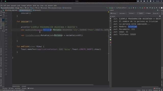
Task: Open the Show only filter dropdown
Action: [x=156, y=13]
